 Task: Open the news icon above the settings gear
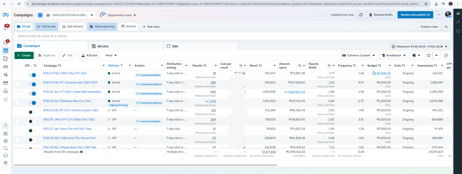pyautogui.click(x=5, y=134)
